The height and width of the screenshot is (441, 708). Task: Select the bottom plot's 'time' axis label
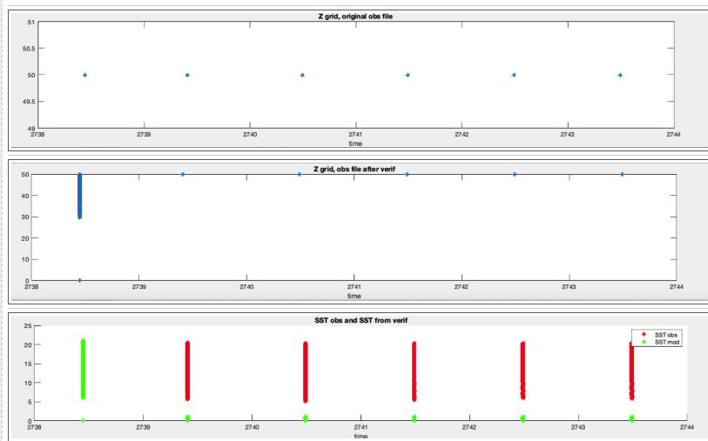pos(360,436)
